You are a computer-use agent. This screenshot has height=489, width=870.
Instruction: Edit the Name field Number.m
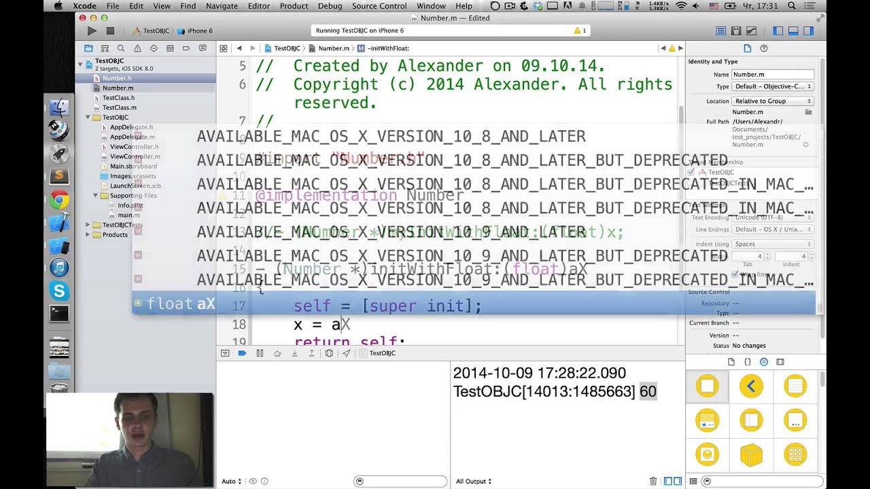click(x=773, y=74)
